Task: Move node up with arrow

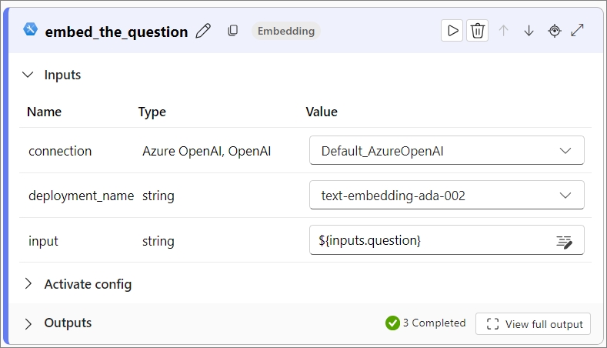Action: (x=504, y=31)
